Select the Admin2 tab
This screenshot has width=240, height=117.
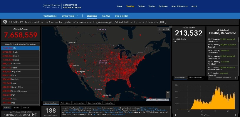[x=26, y=108]
